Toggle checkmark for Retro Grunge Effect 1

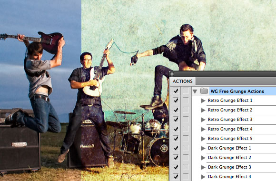tap(176, 101)
